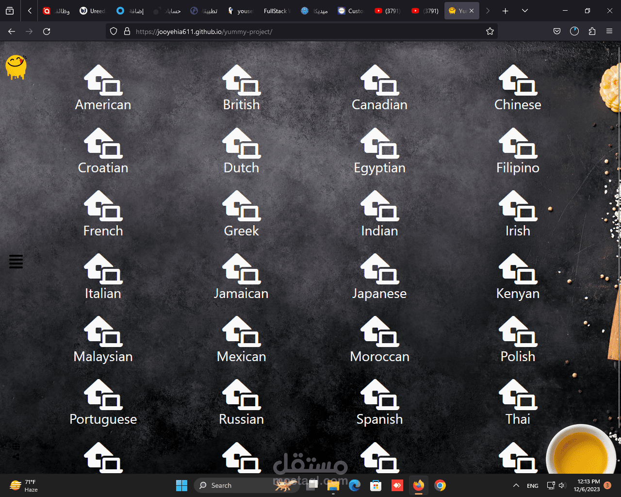
Task: Click the house icon above Egyptian
Action: point(380,143)
